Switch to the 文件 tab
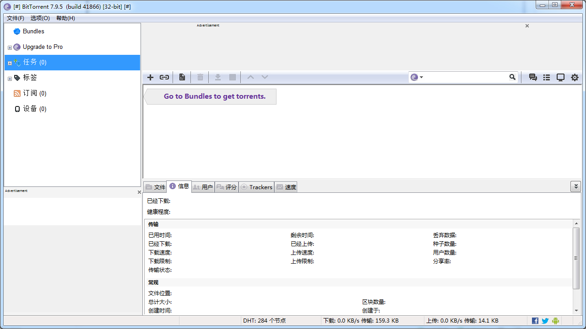This screenshot has width=586, height=329. 155,187
